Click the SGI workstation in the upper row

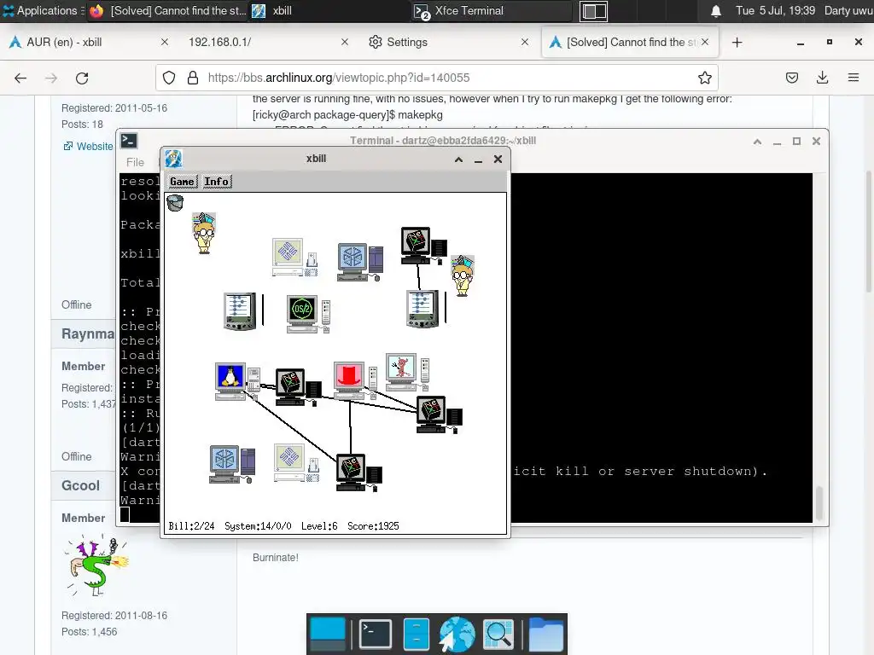click(360, 262)
